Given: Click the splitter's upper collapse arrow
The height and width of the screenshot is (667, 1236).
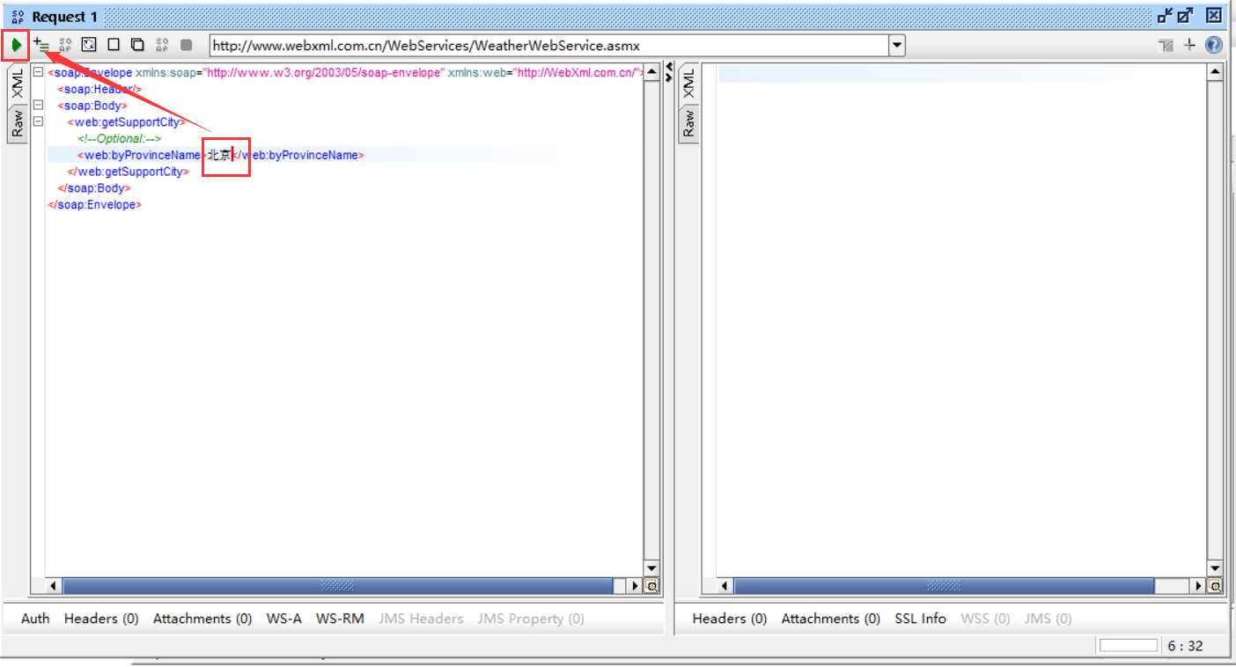Looking at the screenshot, I should (669, 68).
